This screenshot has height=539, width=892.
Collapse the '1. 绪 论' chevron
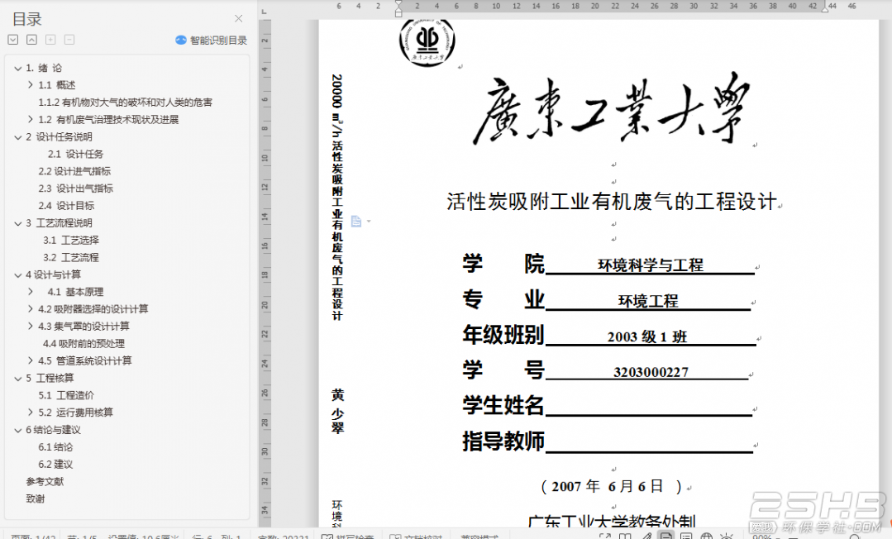point(17,69)
